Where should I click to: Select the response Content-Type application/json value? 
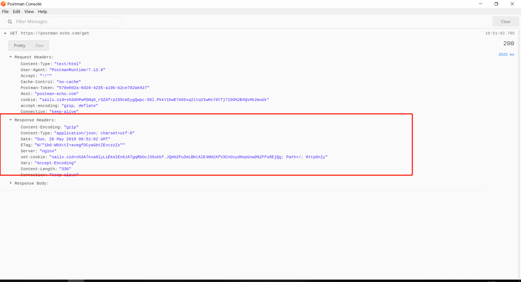94,133
